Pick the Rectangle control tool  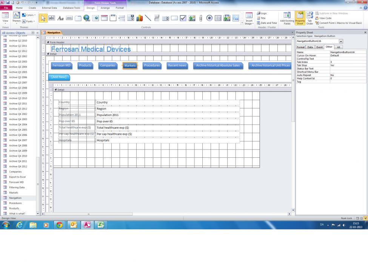click(x=174, y=18)
